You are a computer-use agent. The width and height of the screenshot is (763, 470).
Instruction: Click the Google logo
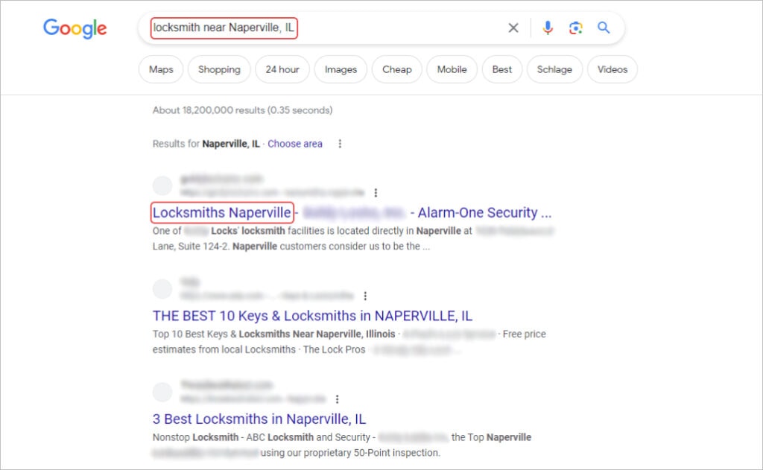click(75, 28)
